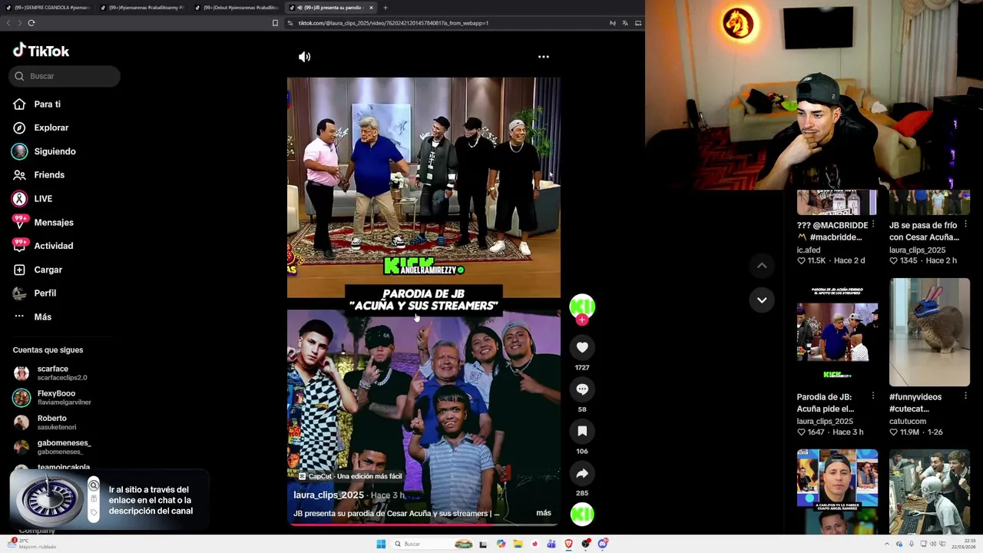Switch to '#pieroarenas #caballitoarmy' browser tab

click(143, 8)
